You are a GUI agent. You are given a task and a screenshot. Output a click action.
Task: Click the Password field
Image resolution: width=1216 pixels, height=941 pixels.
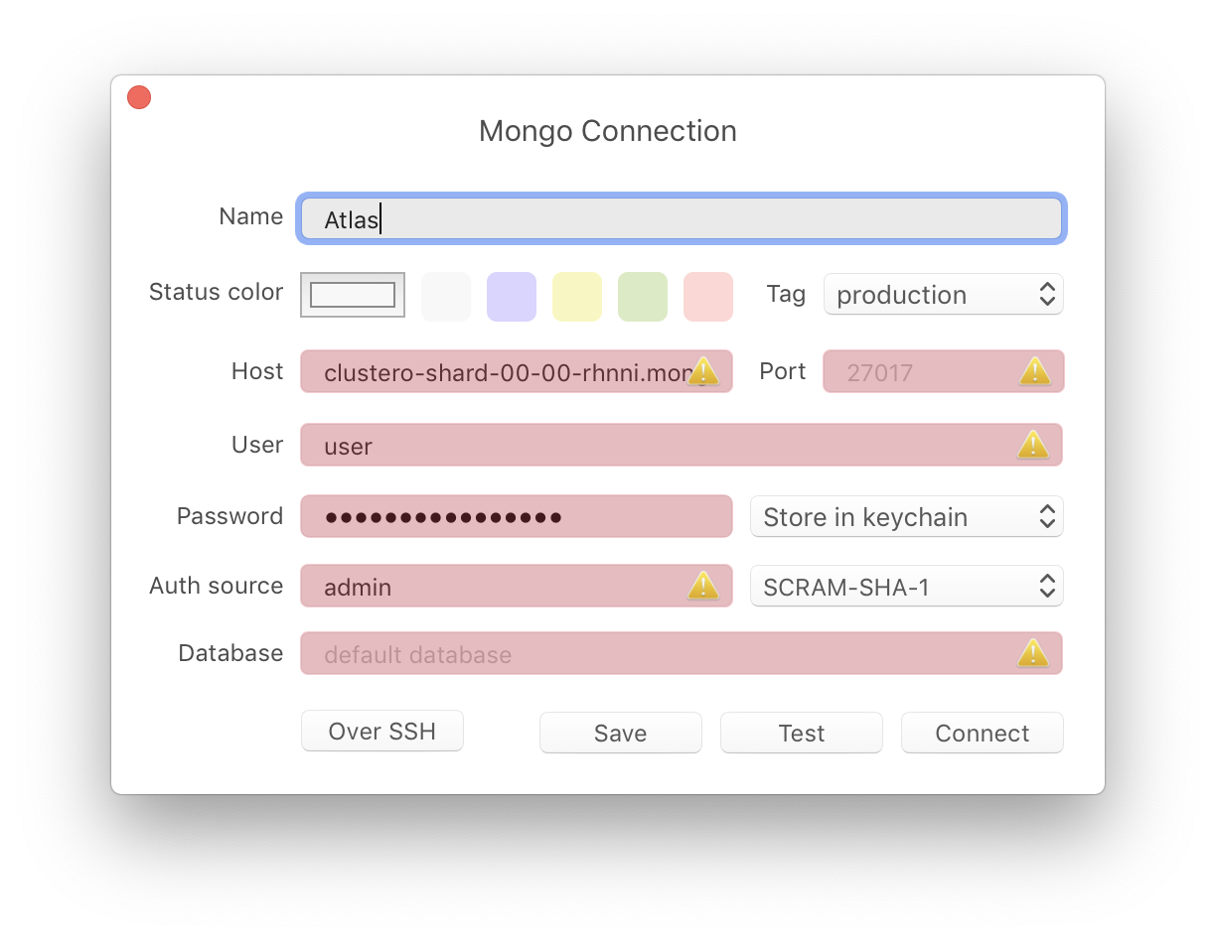[517, 515]
